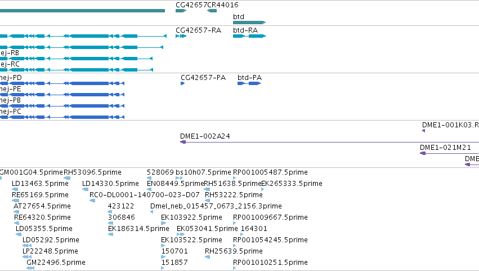
Task: Click the RP001009667.5prime EST label
Action: pyautogui.click(x=270, y=217)
